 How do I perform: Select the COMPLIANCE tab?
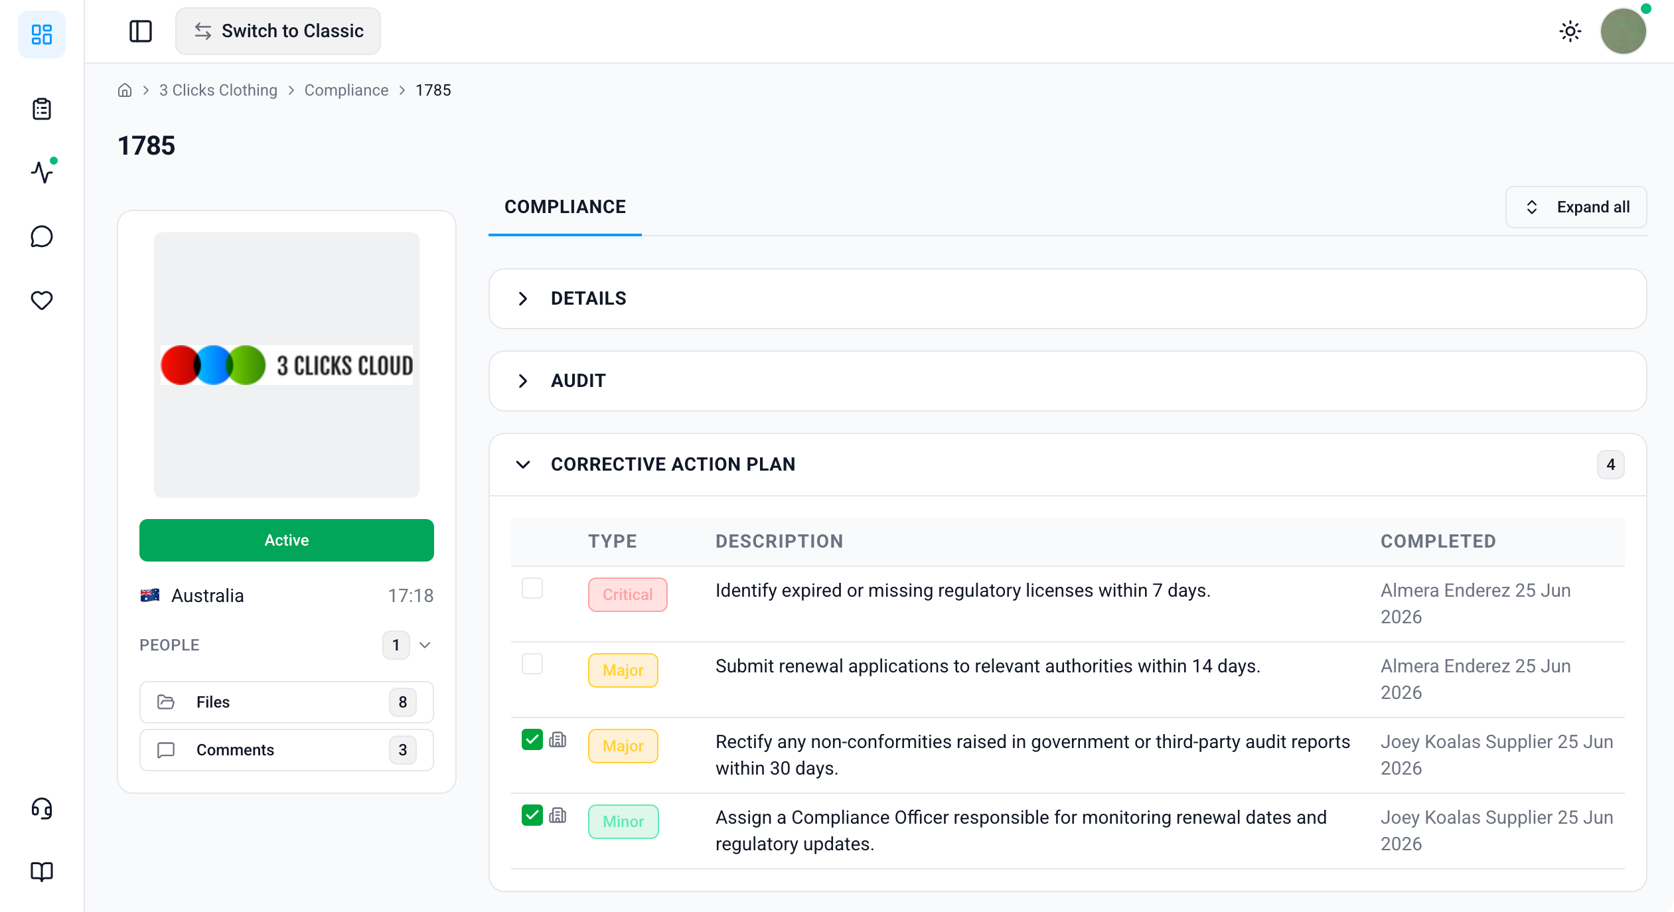coord(565,207)
